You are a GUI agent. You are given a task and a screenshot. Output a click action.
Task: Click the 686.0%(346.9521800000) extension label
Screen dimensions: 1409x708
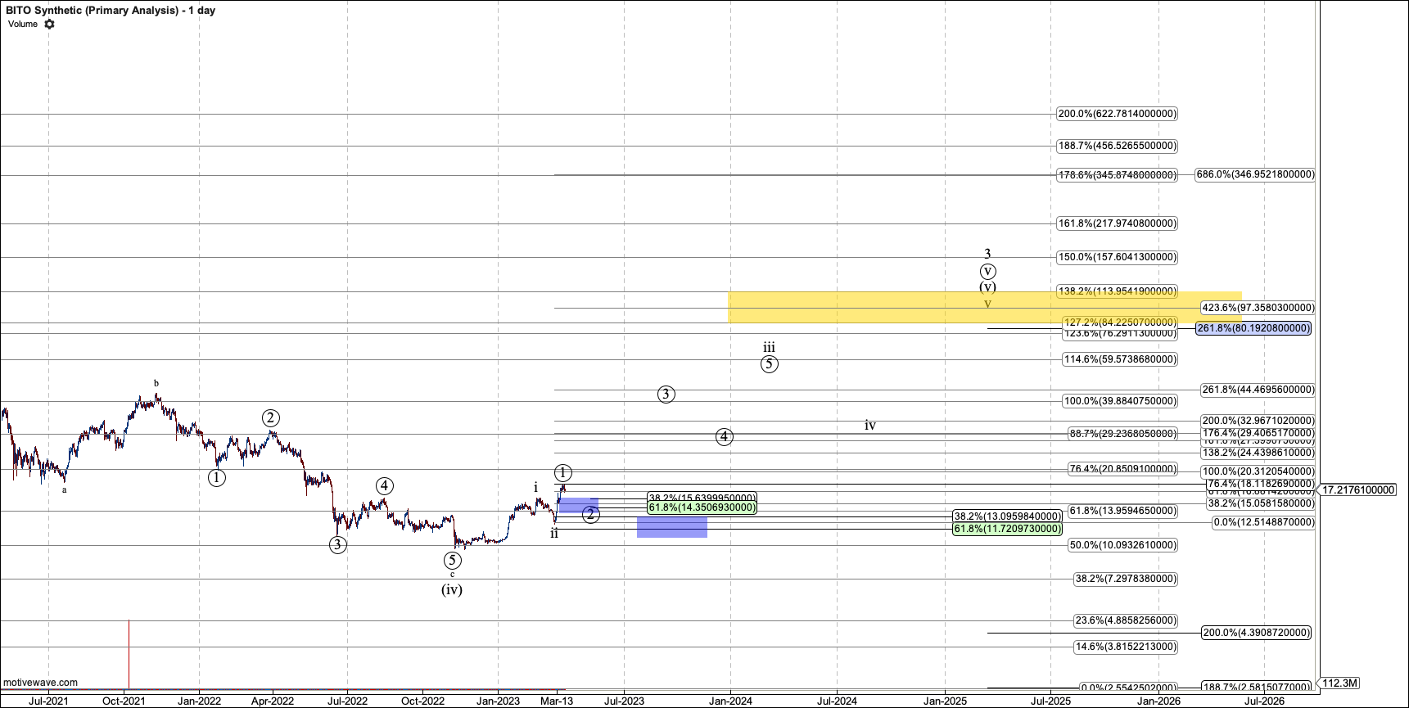(x=1255, y=174)
